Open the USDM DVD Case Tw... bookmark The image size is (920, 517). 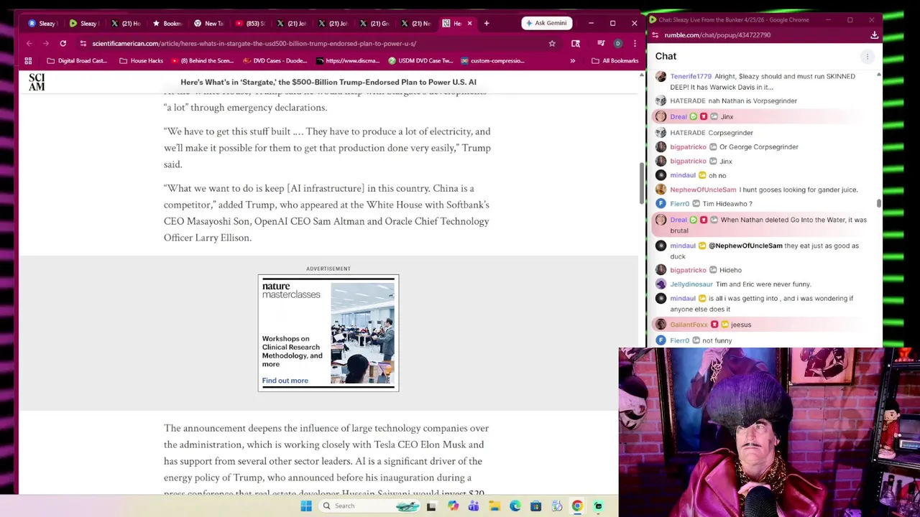click(x=420, y=61)
